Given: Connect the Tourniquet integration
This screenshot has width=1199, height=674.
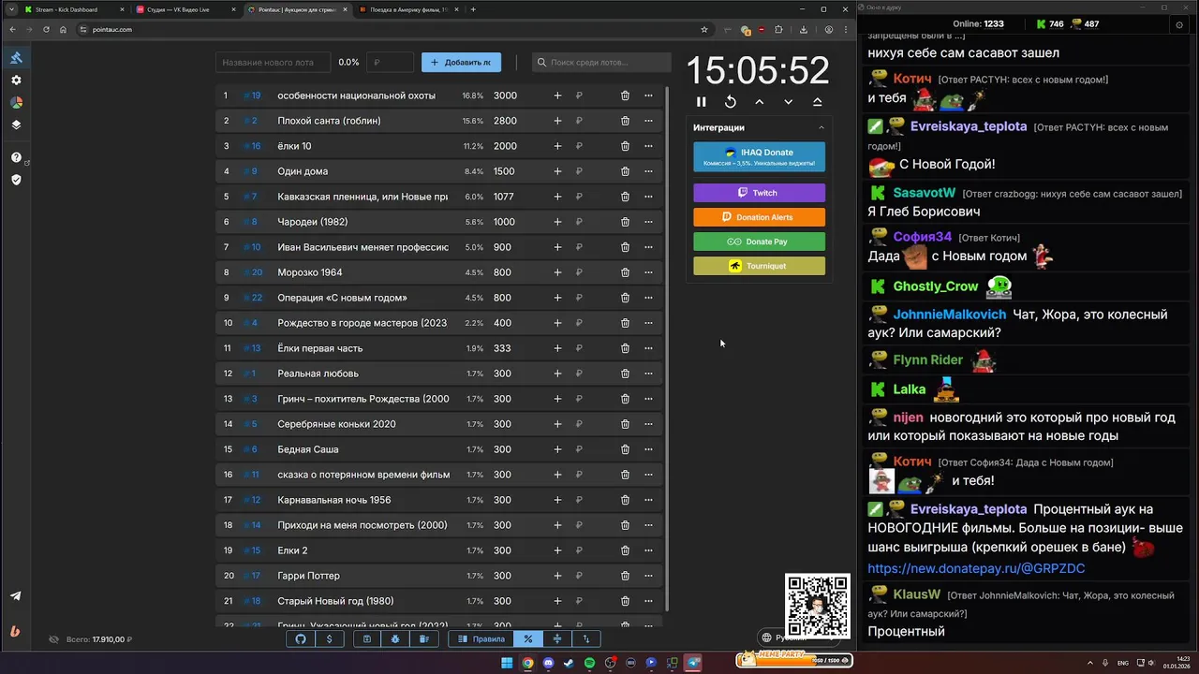Looking at the screenshot, I should pyautogui.click(x=759, y=266).
